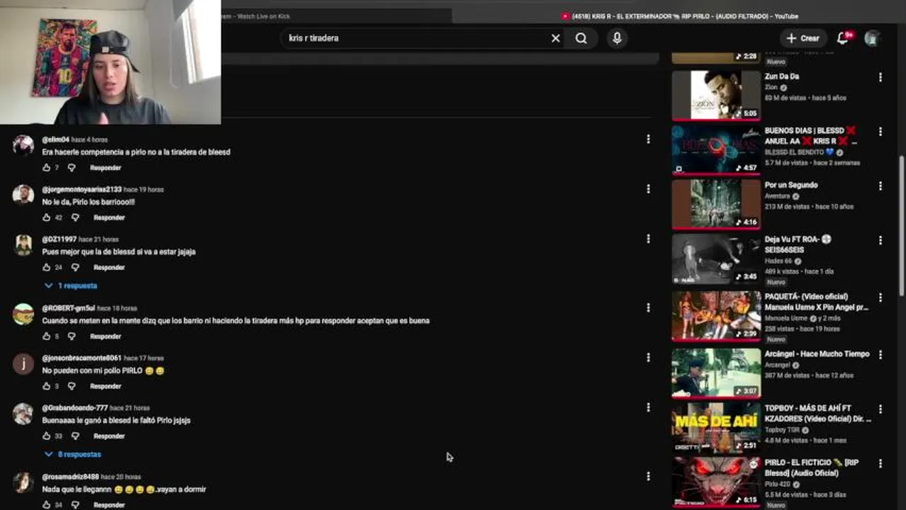Open more options for PIRLO EL FICTICIO
The height and width of the screenshot is (510, 906).
tap(880, 463)
